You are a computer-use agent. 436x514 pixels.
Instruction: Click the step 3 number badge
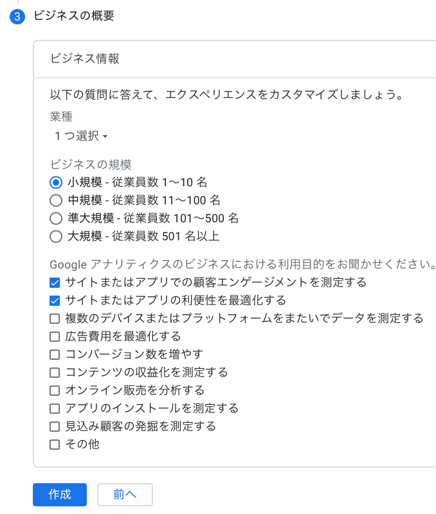(17, 17)
